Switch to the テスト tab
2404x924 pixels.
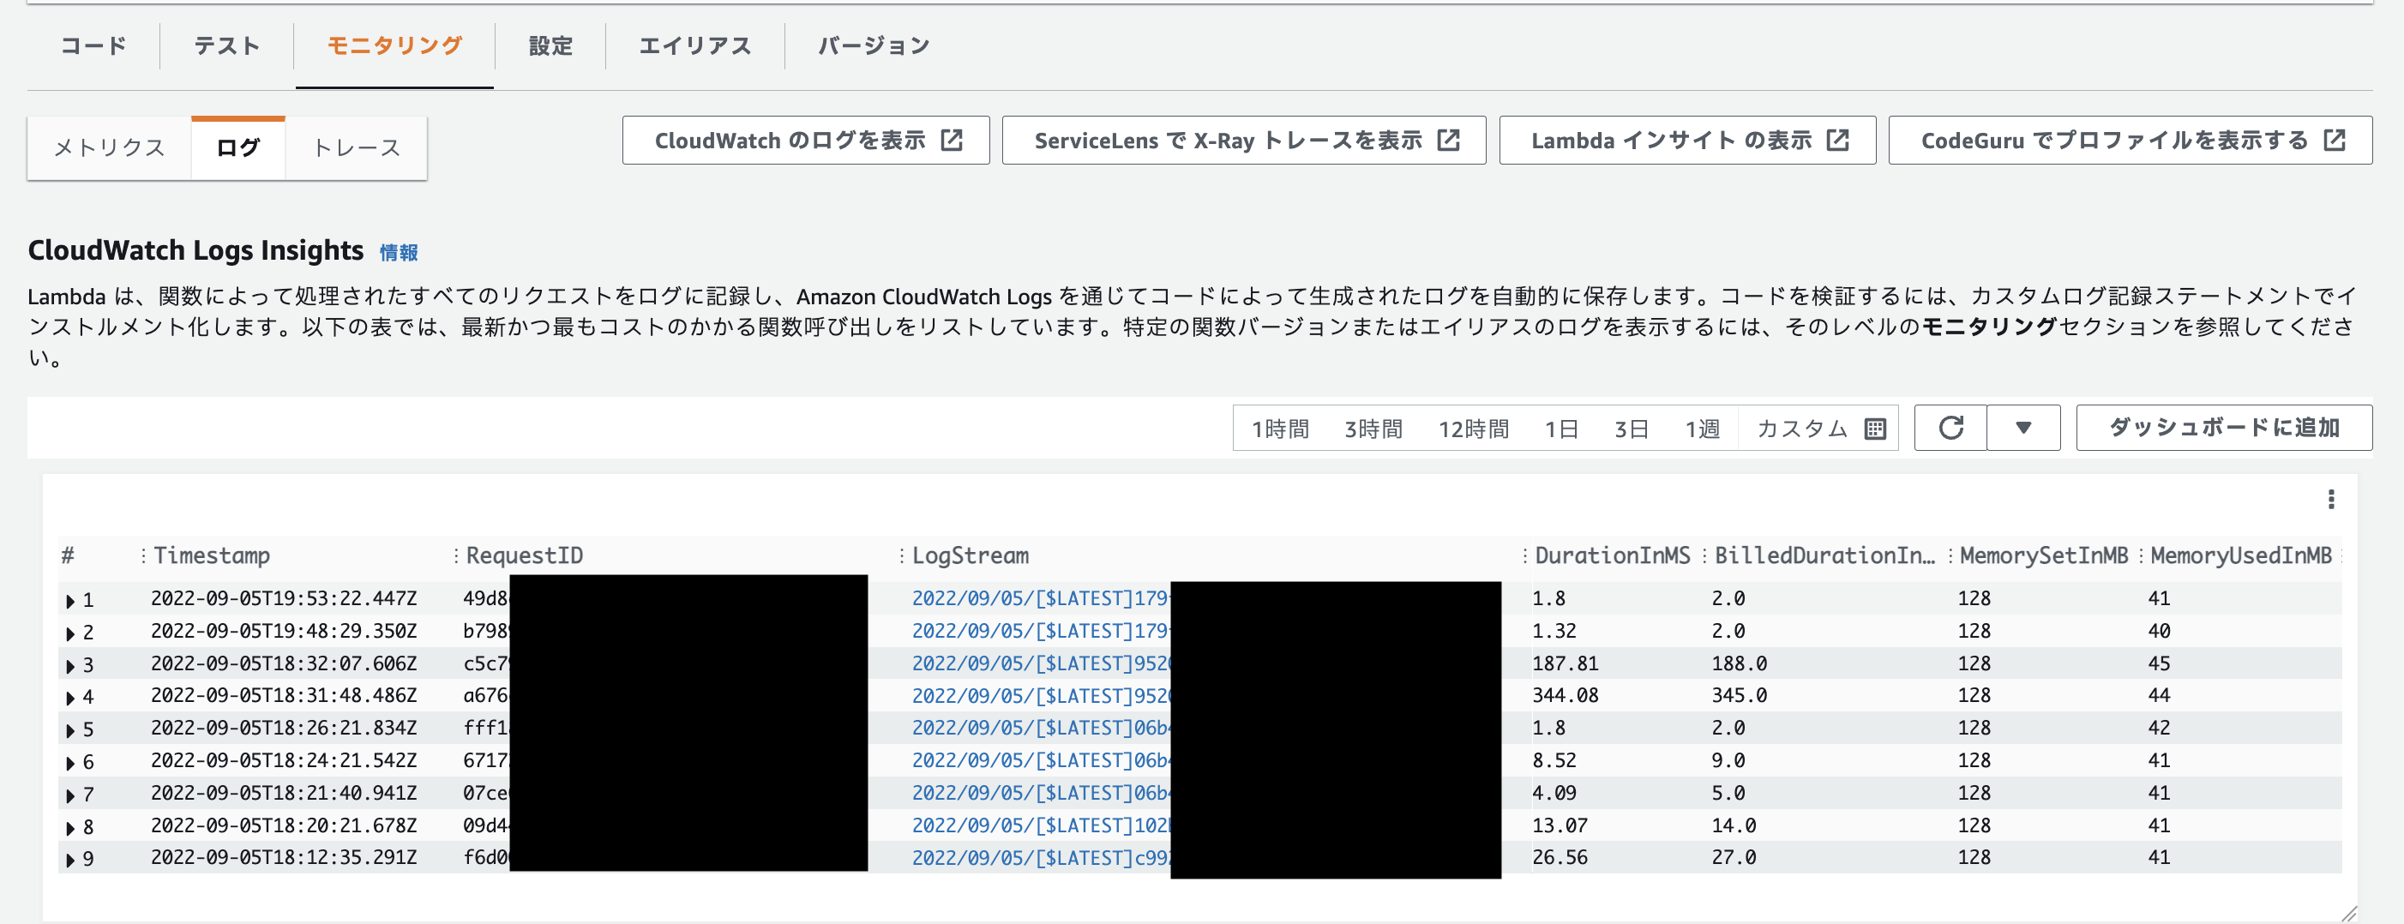(x=227, y=45)
